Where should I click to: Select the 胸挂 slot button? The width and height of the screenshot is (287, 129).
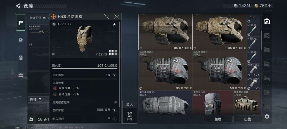click(x=129, y=116)
